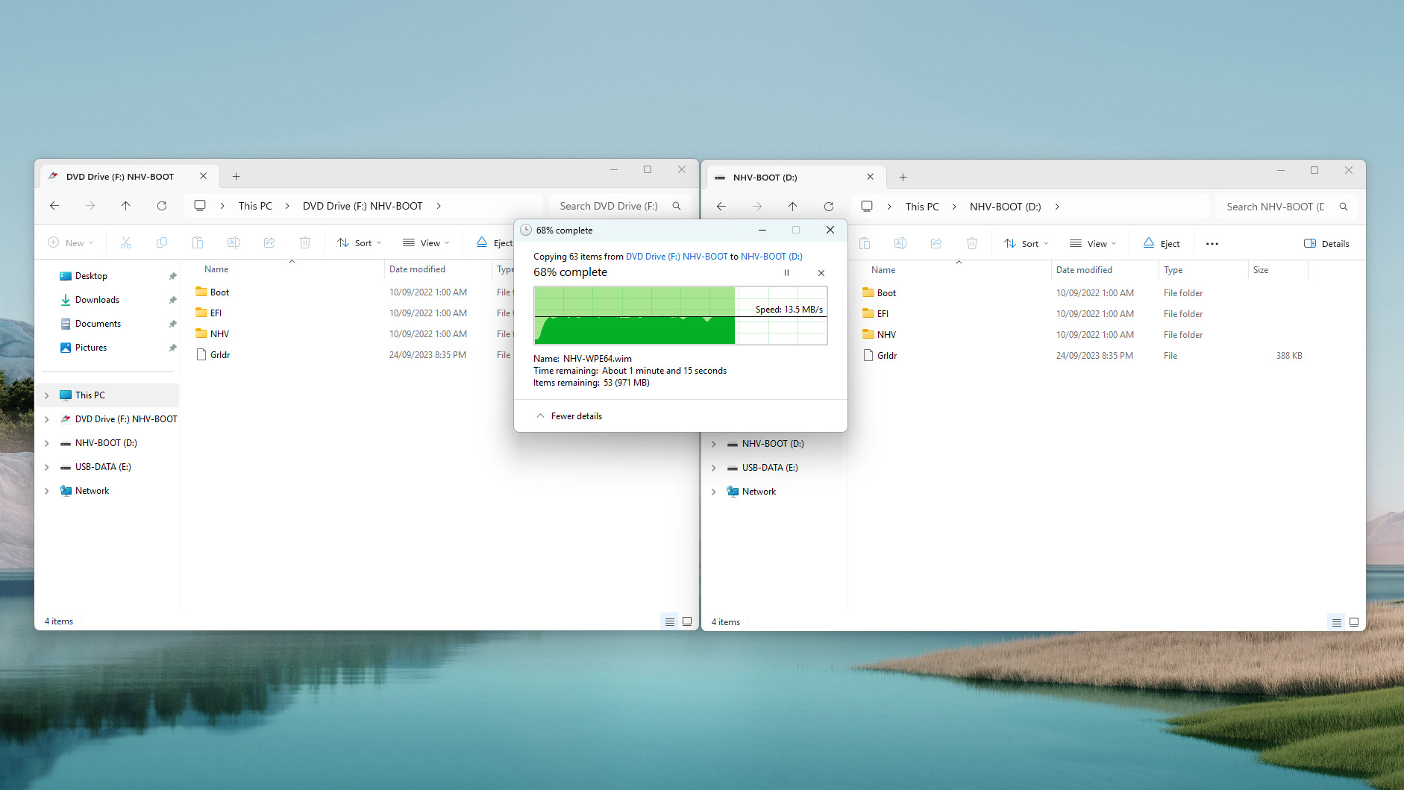
Task: Open the Sort dropdown in left window
Action: [360, 243]
